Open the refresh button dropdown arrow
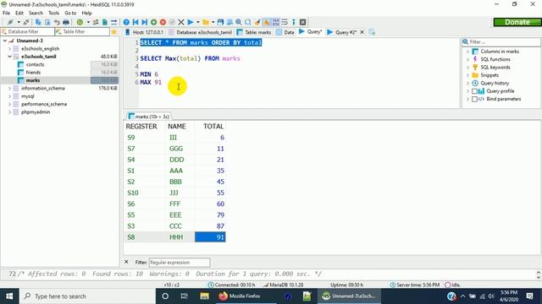 pyautogui.click(x=88, y=22)
